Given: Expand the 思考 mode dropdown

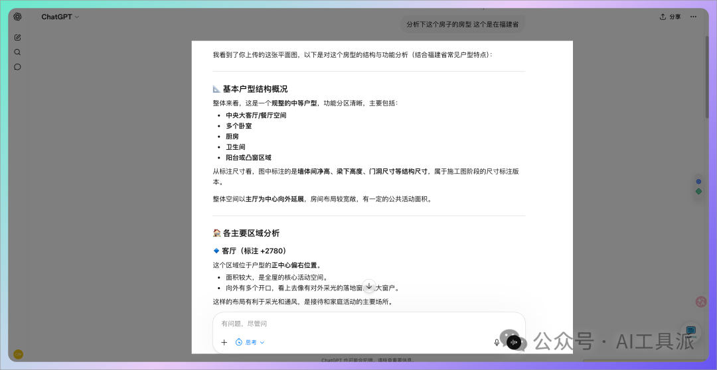Looking at the screenshot, I should coord(250,342).
